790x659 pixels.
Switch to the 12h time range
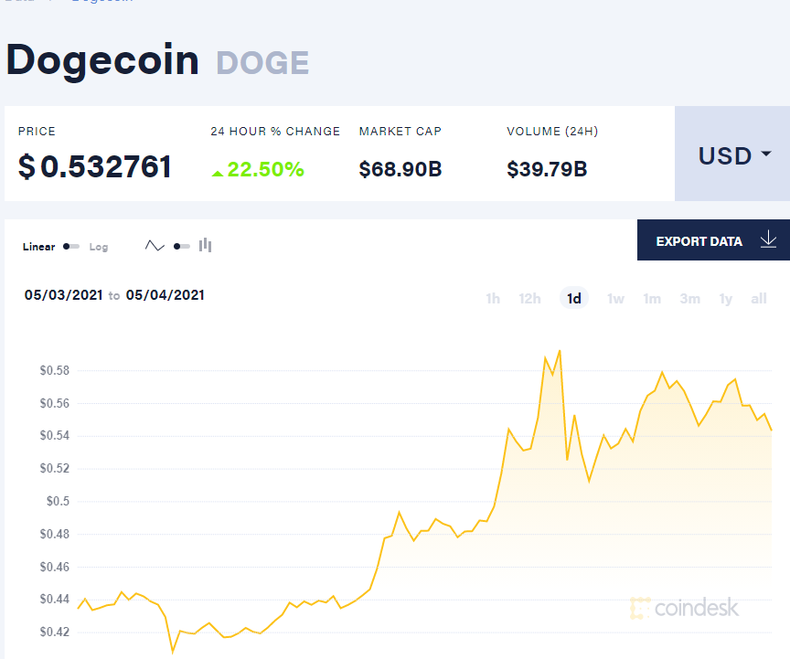[529, 299]
